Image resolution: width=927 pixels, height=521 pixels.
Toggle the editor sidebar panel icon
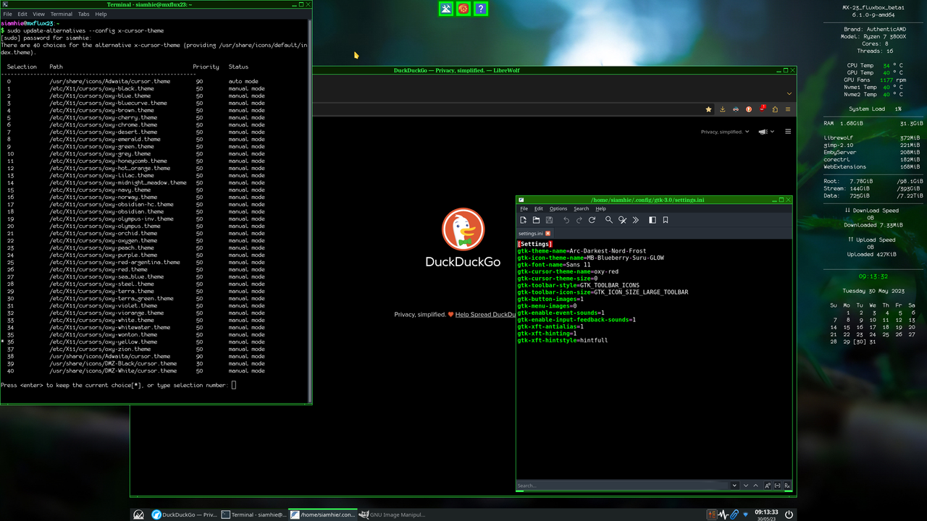(653, 220)
